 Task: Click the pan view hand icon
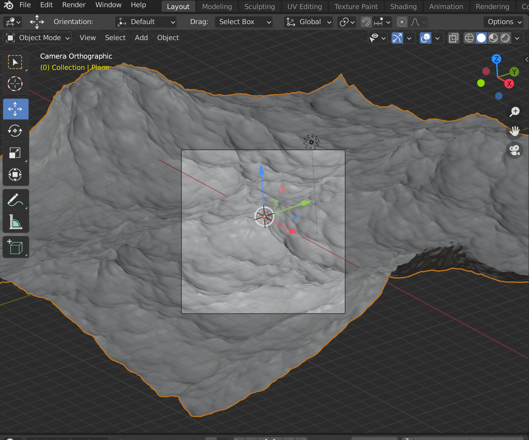[514, 131]
